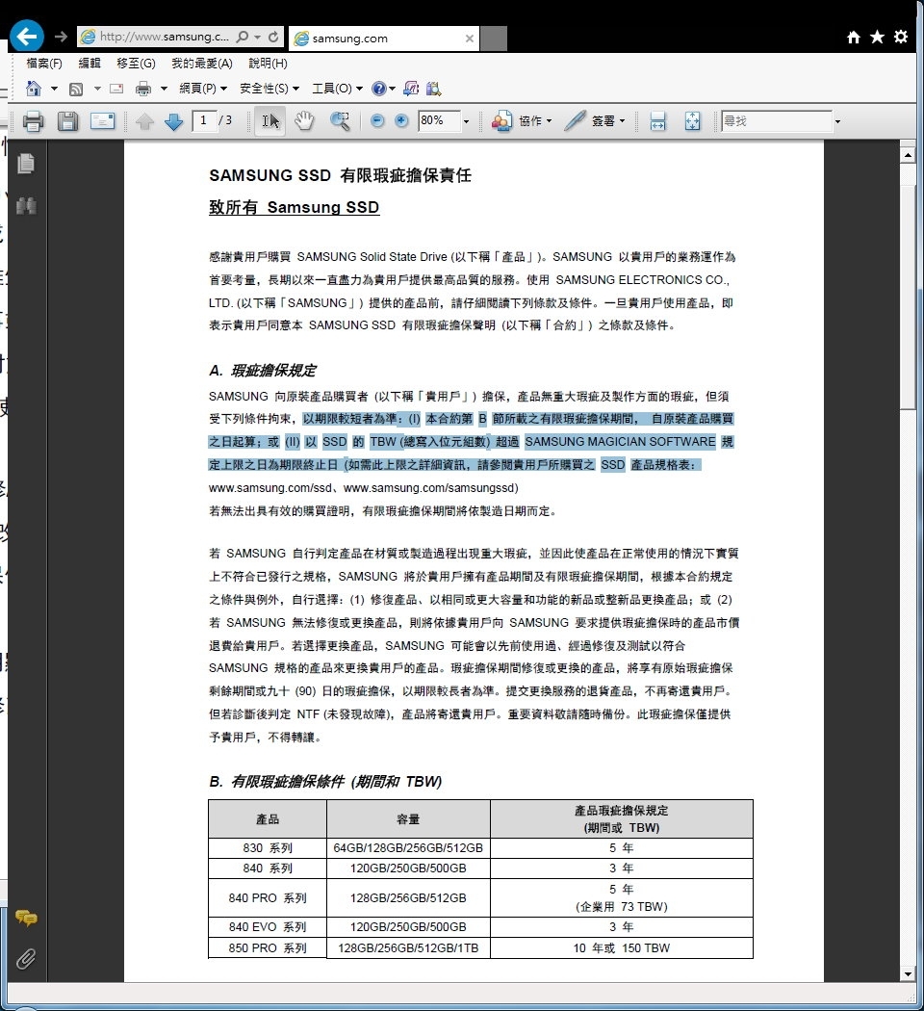Click the browser Forward arrow
This screenshot has height=1011, width=924.
[x=62, y=37]
